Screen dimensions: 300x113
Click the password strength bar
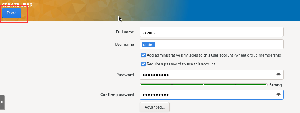pyautogui.click(x=203, y=84)
